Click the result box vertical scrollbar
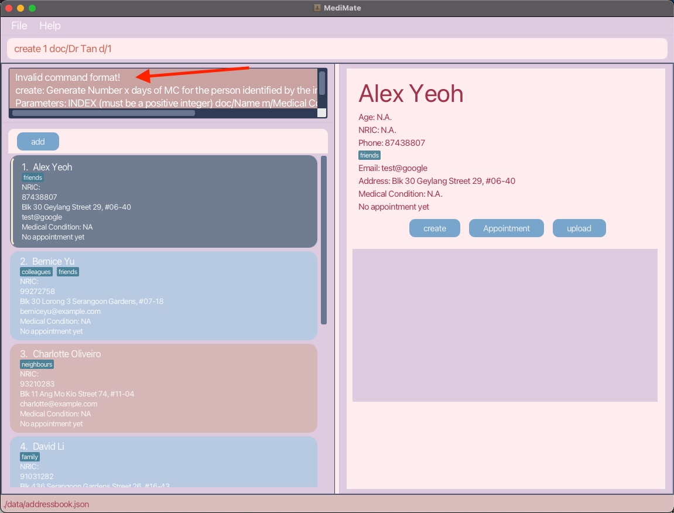The image size is (674, 513). [322, 83]
